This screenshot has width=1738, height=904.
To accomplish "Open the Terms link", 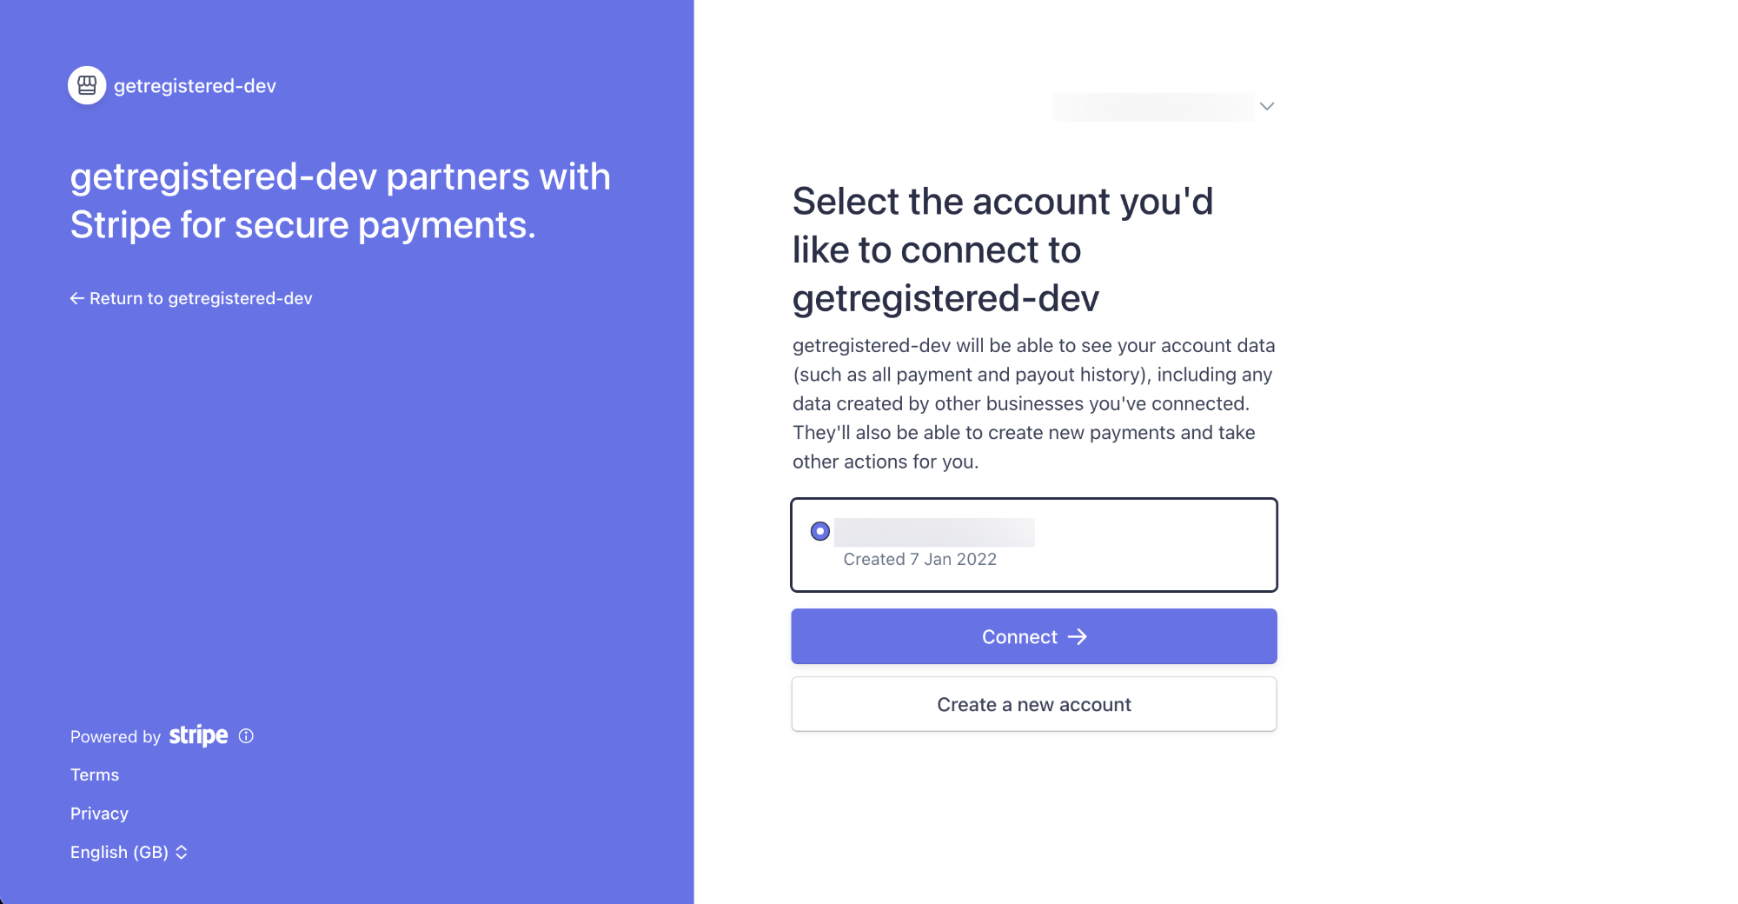I will coord(95,774).
